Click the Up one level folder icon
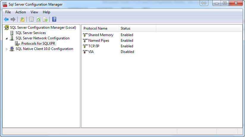245x137 pixels. pos(22,19)
